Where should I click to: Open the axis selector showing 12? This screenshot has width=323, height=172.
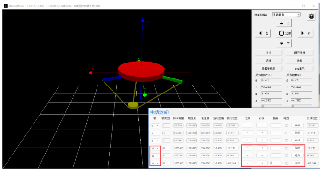[155, 164]
